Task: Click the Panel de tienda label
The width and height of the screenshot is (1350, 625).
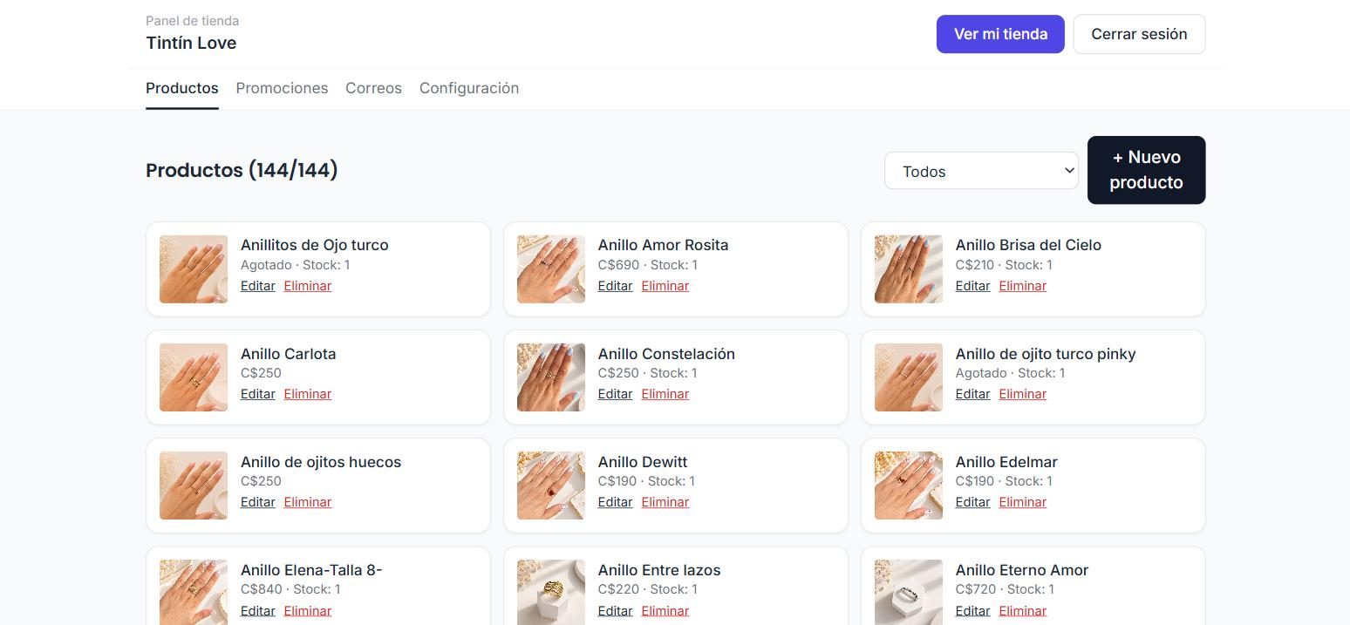Action: pos(192,21)
